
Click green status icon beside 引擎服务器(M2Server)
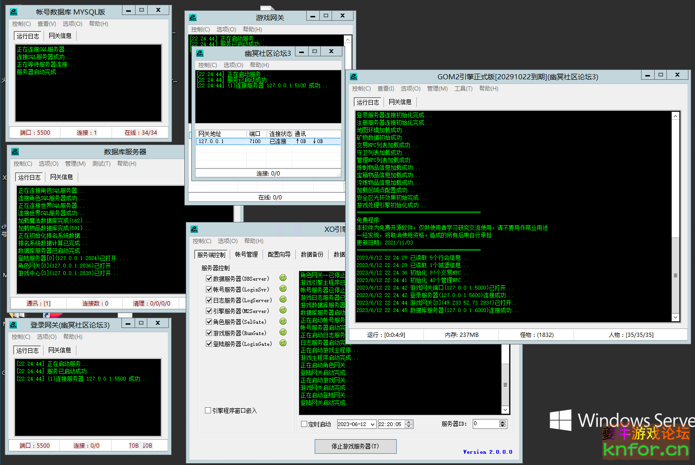coord(283,310)
